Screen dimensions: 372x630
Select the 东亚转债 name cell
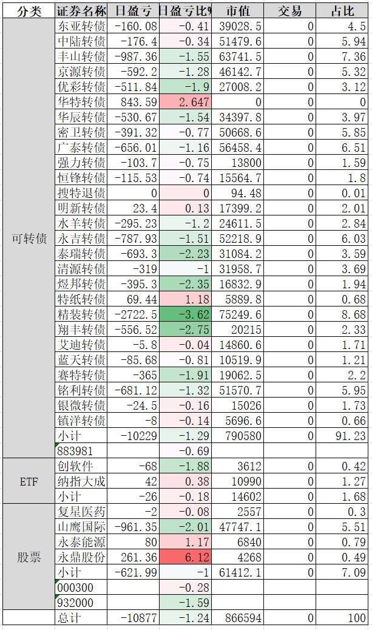81,26
